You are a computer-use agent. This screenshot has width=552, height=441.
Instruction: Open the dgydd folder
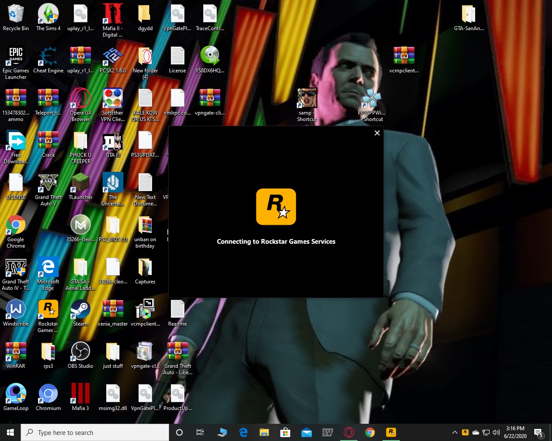[145, 18]
